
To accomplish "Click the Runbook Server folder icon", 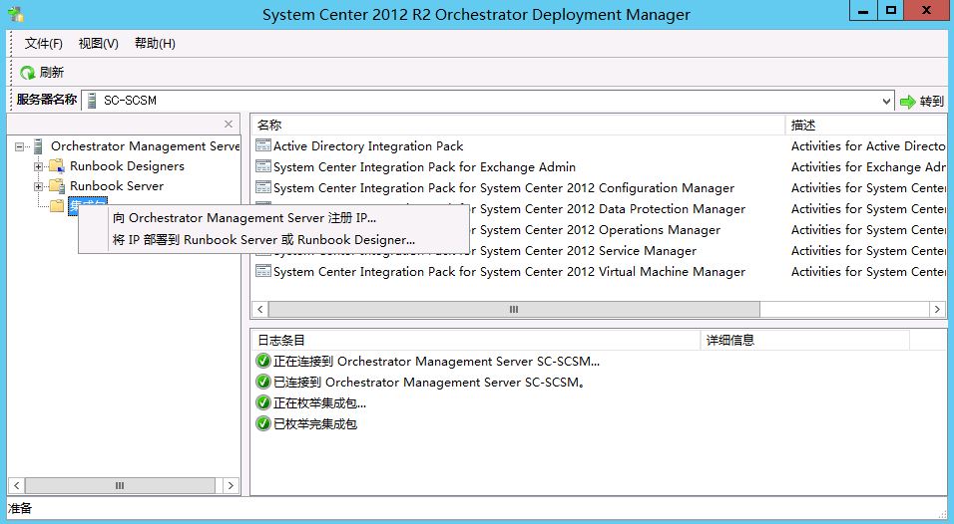I will coord(57,186).
